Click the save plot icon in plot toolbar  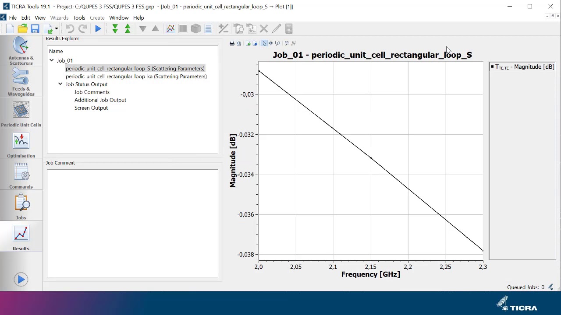point(255,43)
